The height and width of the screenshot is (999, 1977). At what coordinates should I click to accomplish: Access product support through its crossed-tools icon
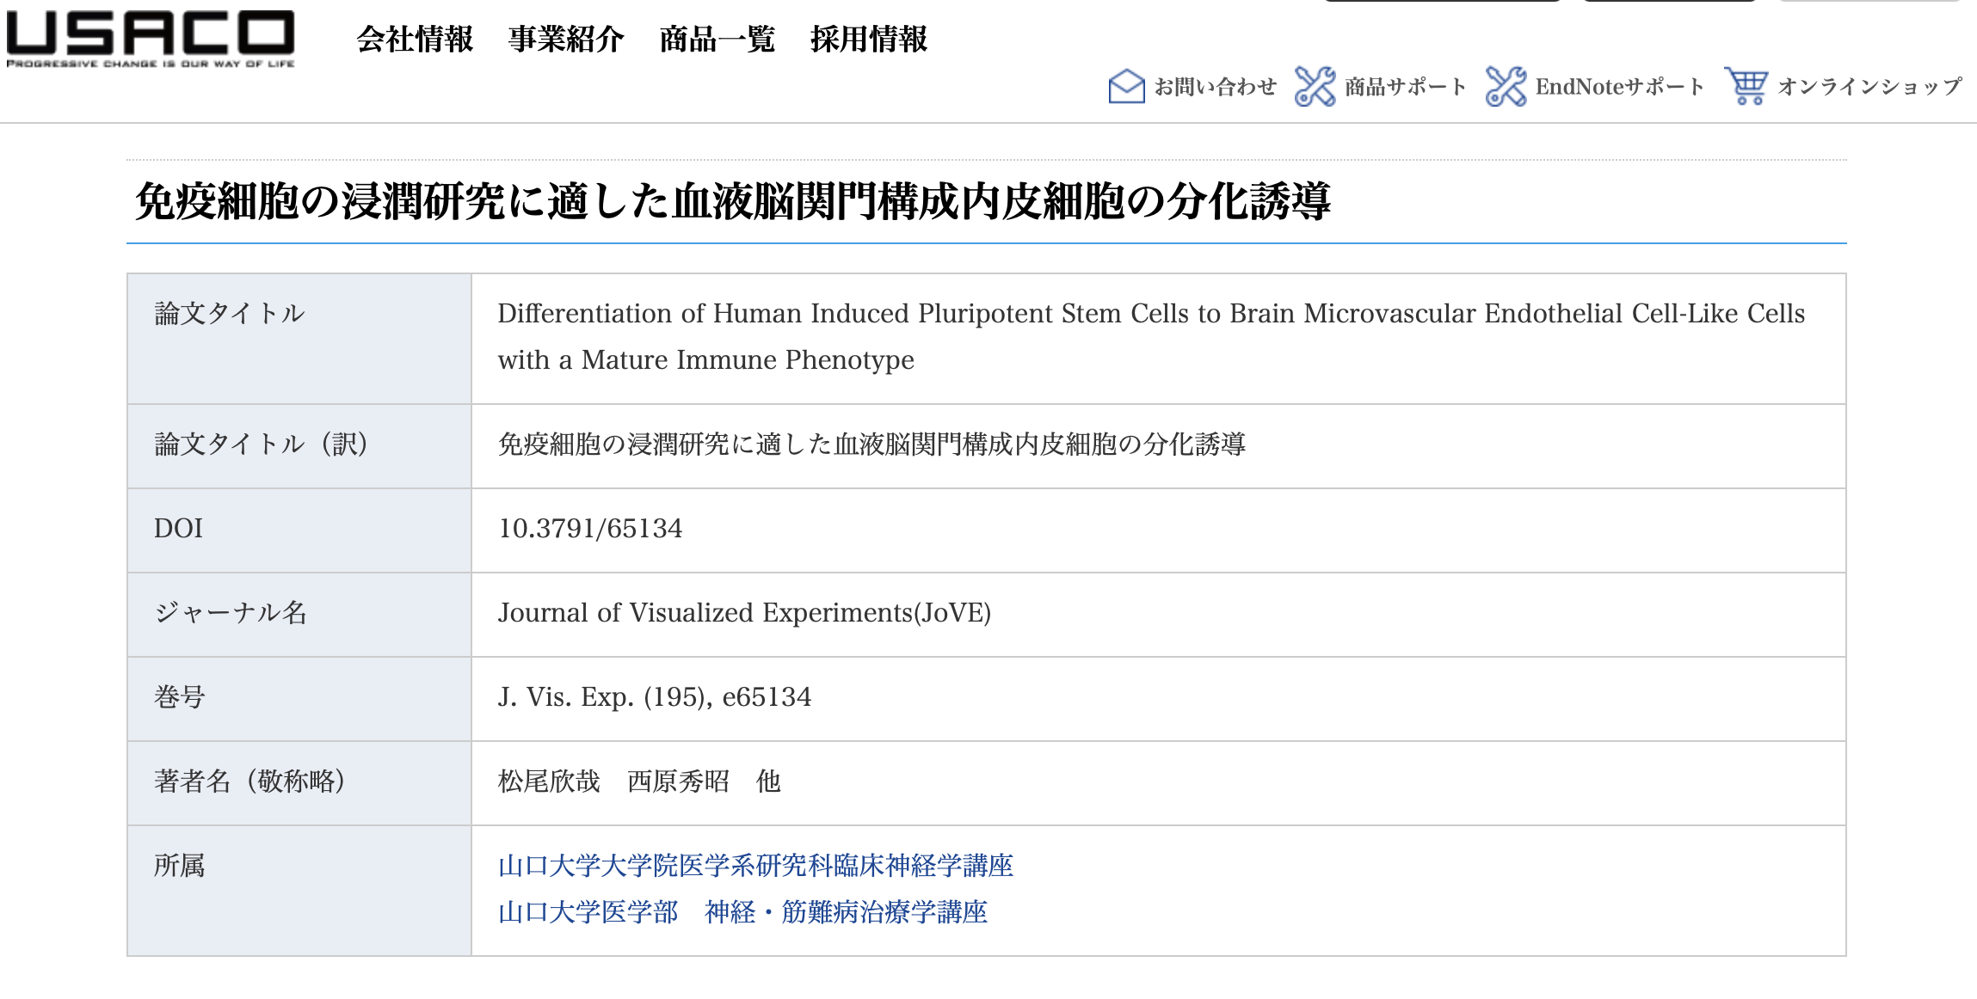pyautogui.click(x=1315, y=85)
